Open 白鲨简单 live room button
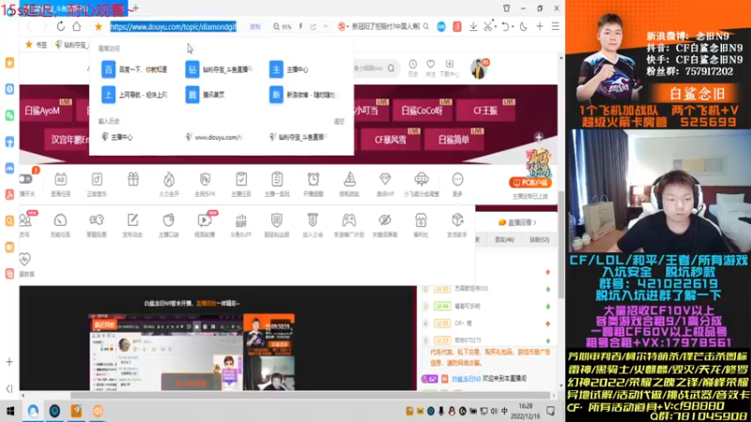The image size is (751, 422). (x=453, y=140)
